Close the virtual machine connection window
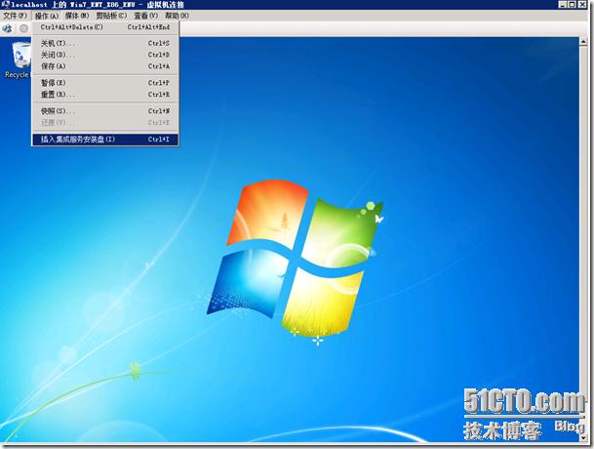Screen dimensions: 594x449 [582, 5]
